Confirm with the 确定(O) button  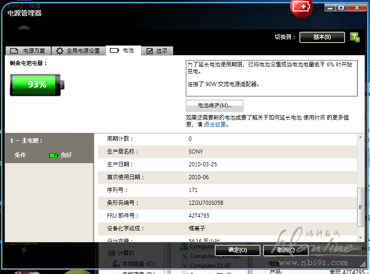pyautogui.click(x=238, y=250)
